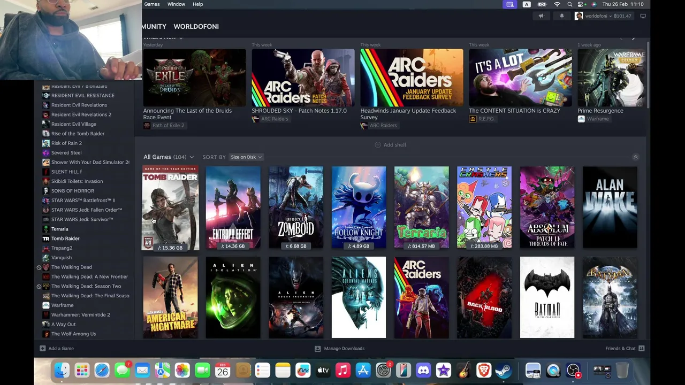Click Manage Downloads at the bottom

[339, 349]
